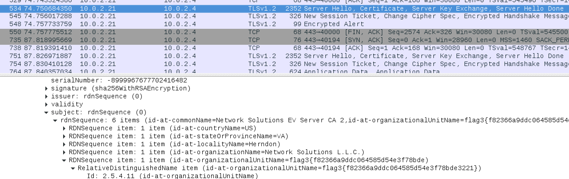The width and height of the screenshot is (569, 179).
Task: Expand the issuer: rdnSequence node
Action: pyautogui.click(x=47, y=97)
